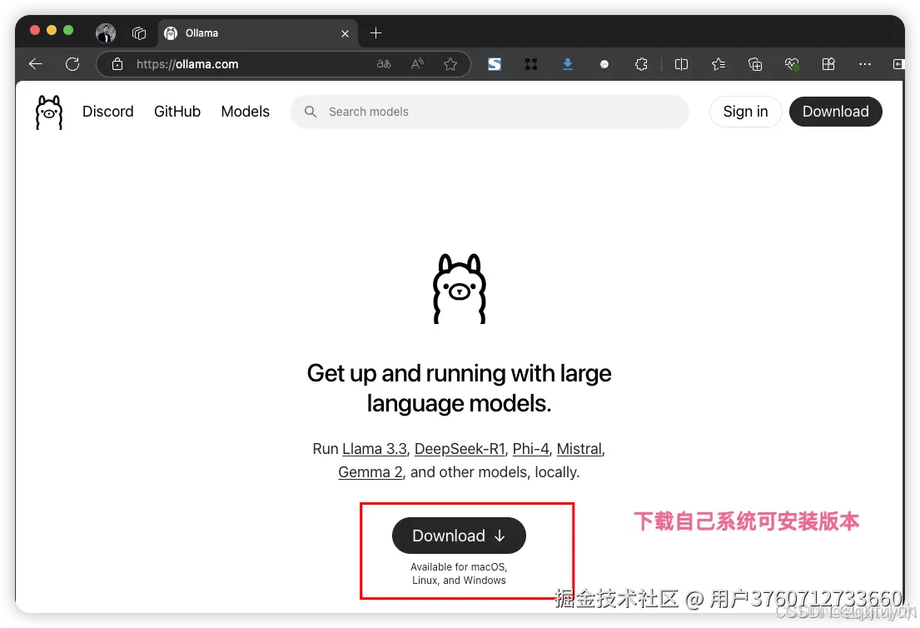The height and width of the screenshot is (628, 920).
Task: Close the Ollama tab
Action: [x=345, y=33]
